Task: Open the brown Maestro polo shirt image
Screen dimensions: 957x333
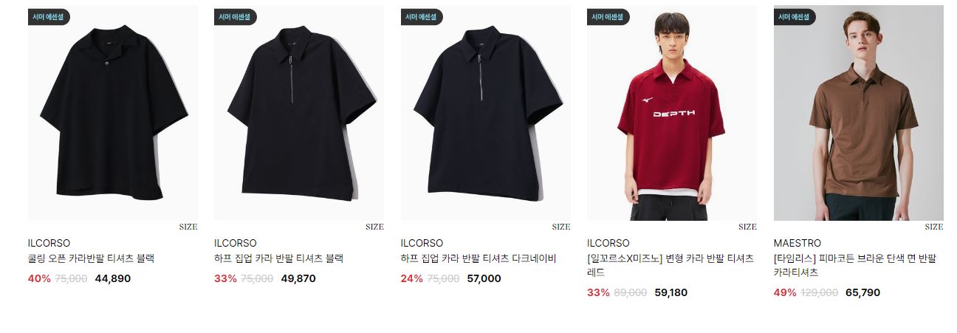Action: pos(858,113)
